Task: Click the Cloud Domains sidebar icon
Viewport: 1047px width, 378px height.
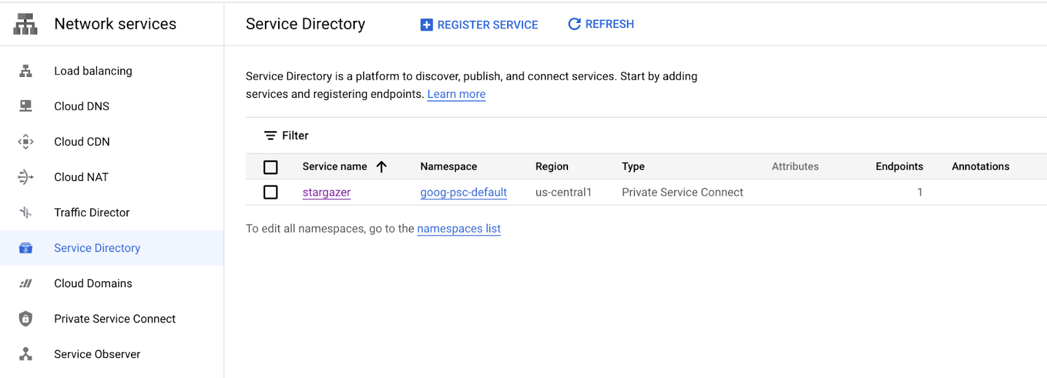Action: tap(26, 283)
